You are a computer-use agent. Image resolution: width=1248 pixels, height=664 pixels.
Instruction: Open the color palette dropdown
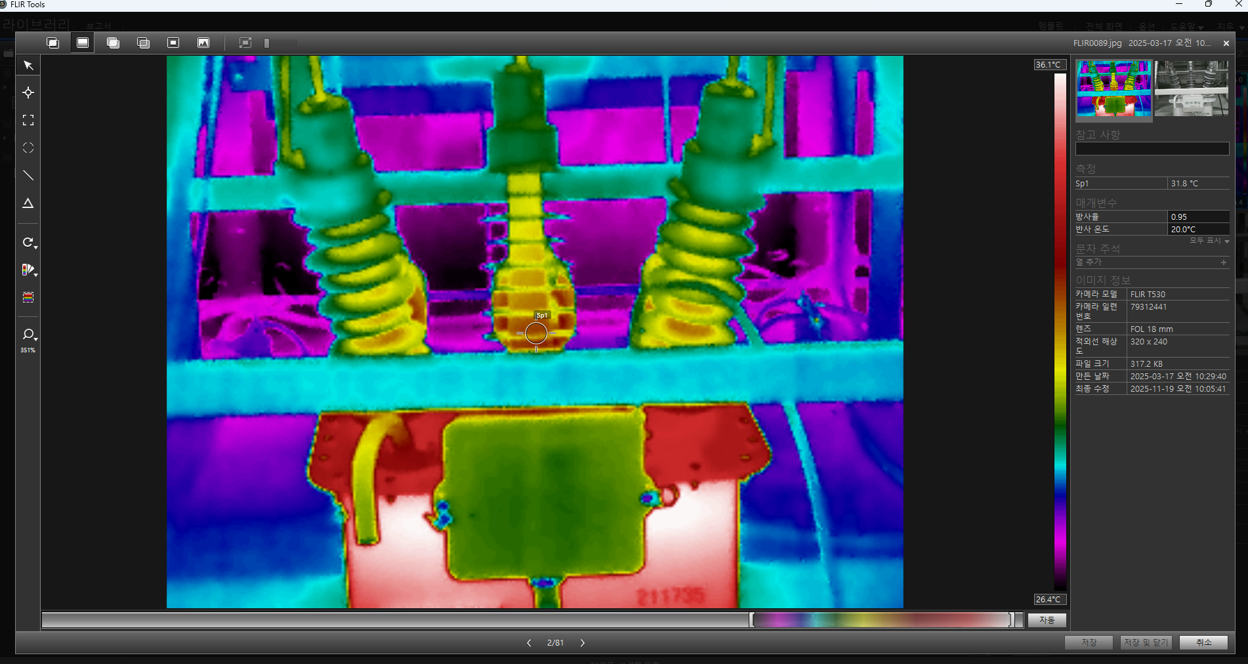click(29, 270)
